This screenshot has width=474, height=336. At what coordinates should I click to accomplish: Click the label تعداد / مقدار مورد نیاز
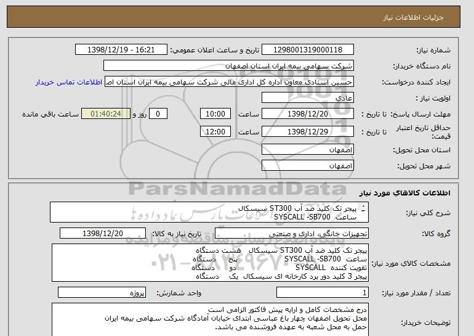pos(416,293)
